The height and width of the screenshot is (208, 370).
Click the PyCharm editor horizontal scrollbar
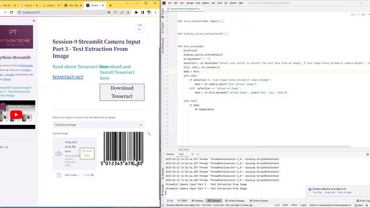(264, 147)
